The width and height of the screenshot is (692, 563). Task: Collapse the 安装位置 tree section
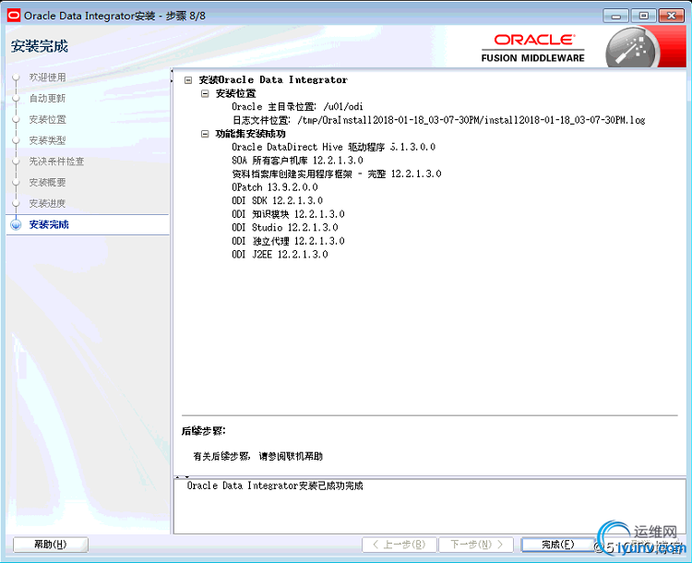(x=205, y=93)
